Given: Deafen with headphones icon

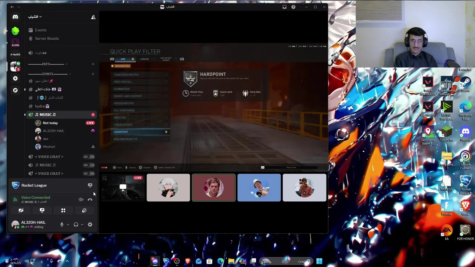Looking at the screenshot, I should [76, 224].
